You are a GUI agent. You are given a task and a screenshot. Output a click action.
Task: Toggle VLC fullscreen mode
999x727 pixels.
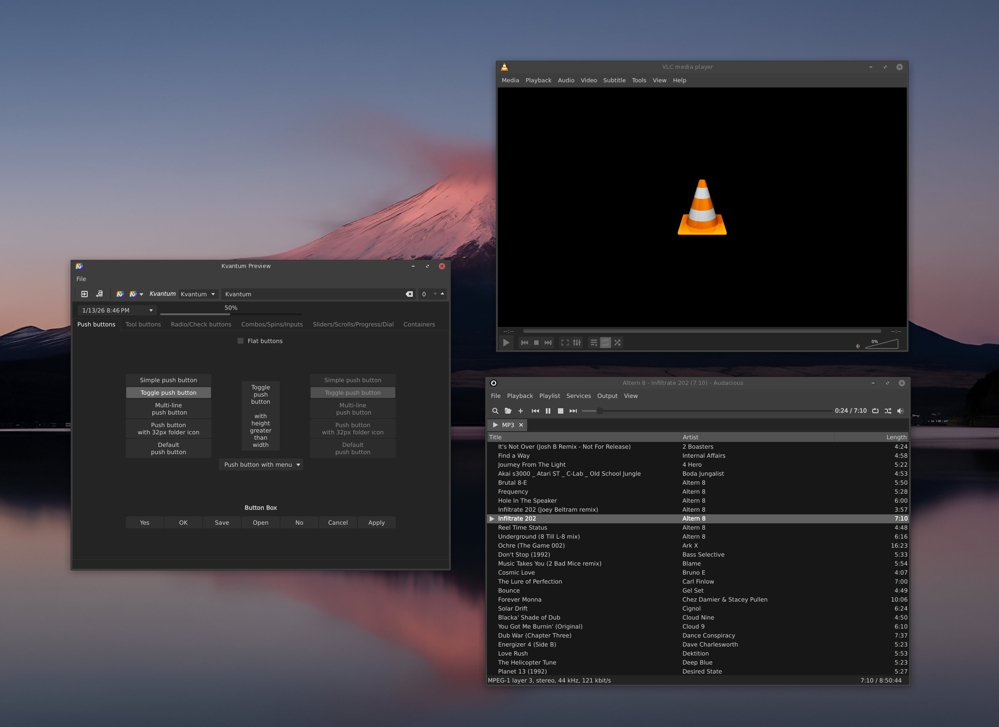click(565, 343)
